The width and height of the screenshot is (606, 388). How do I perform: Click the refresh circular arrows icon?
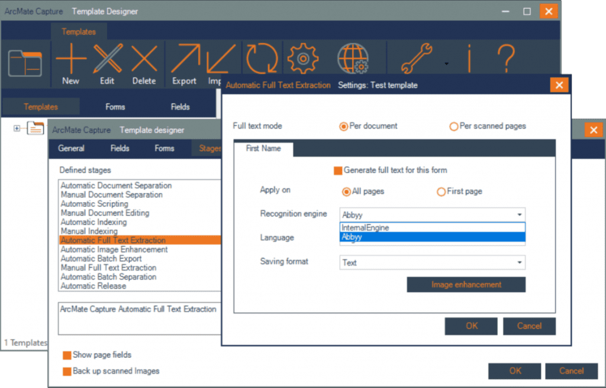coord(261,59)
